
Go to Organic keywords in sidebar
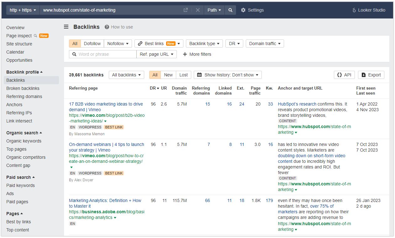pos(24,141)
